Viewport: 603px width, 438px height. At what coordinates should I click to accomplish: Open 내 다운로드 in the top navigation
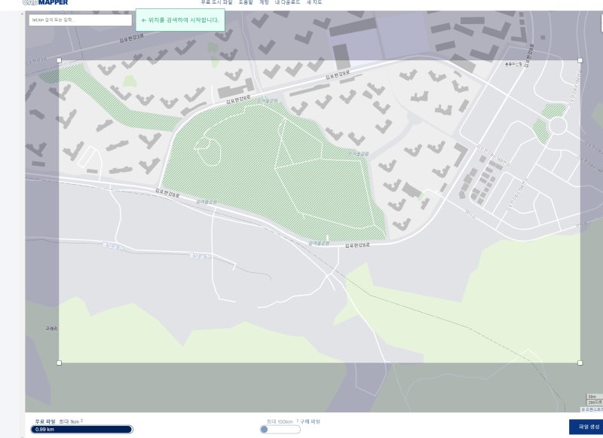[x=287, y=2]
